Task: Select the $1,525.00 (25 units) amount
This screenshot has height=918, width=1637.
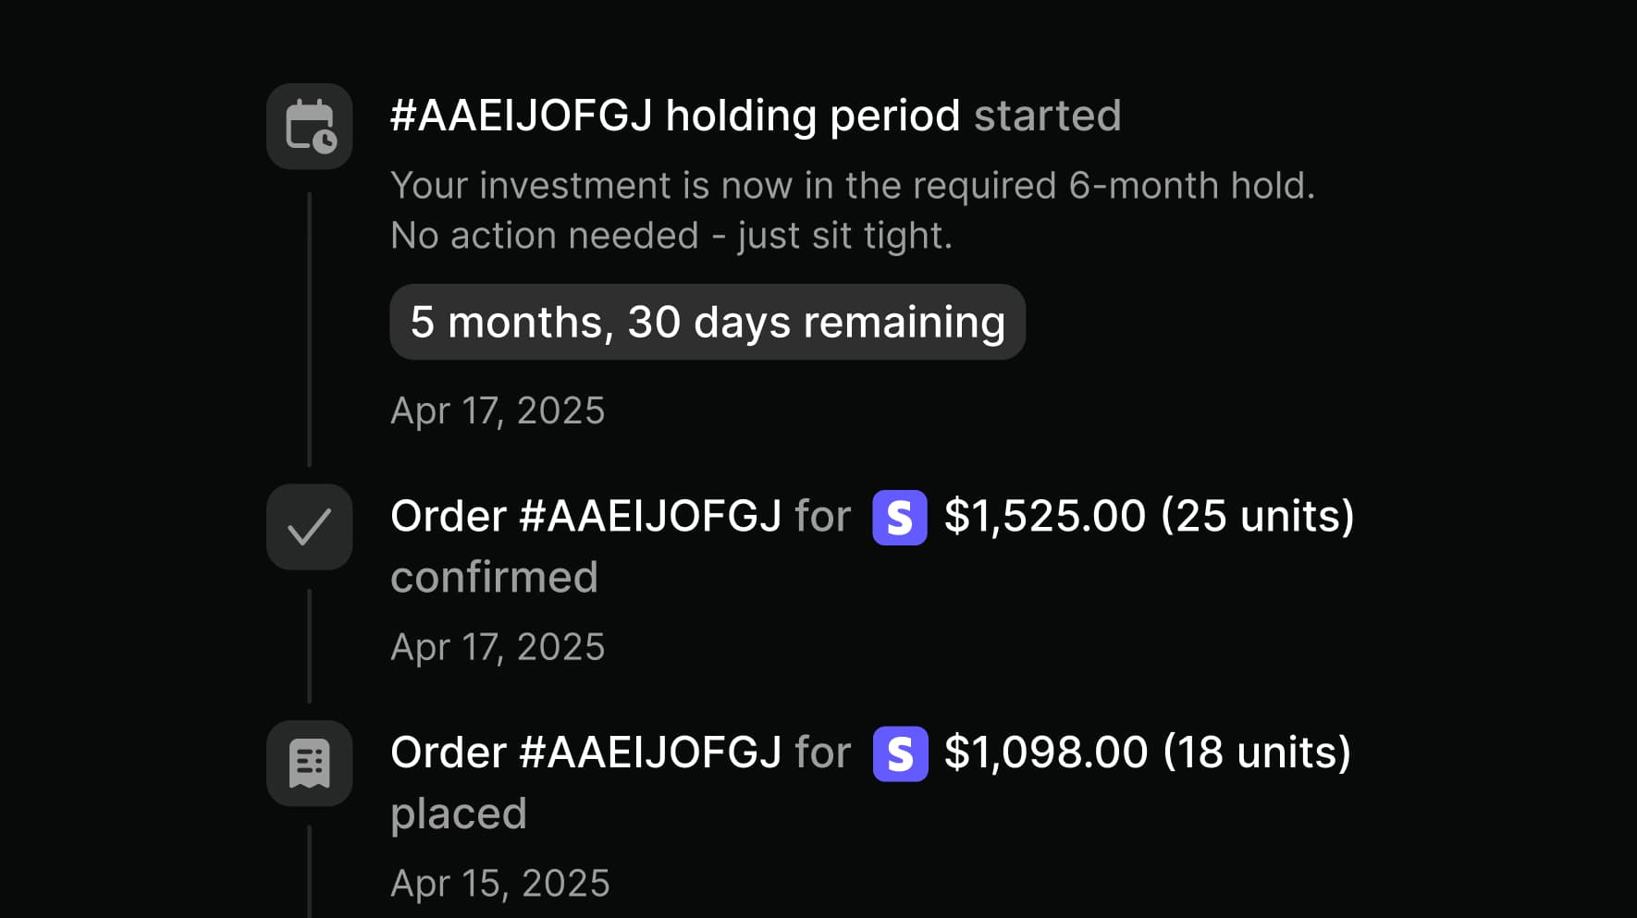Action: [1149, 516]
